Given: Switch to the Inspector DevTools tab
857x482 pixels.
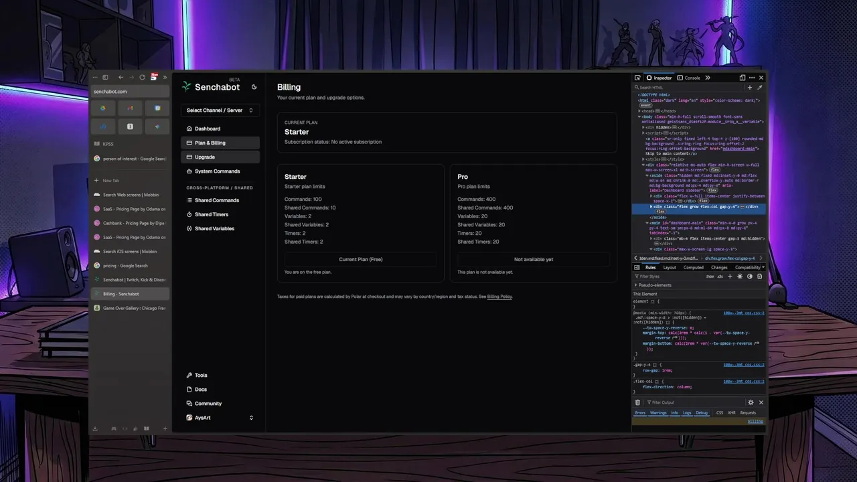Looking at the screenshot, I should tap(659, 78).
